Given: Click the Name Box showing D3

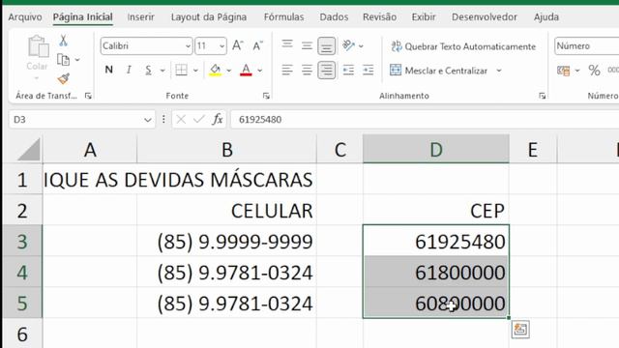Looking at the screenshot, I should coord(75,120).
